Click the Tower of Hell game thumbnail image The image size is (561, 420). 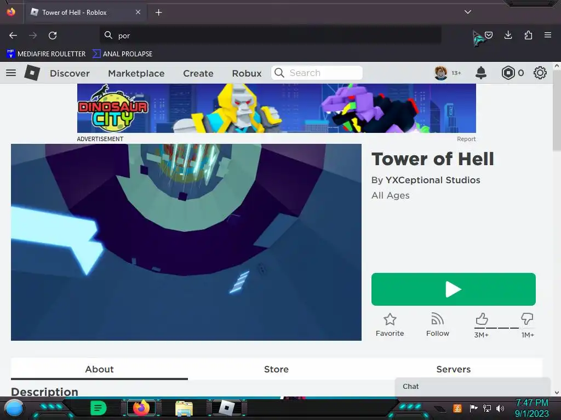[x=186, y=242]
